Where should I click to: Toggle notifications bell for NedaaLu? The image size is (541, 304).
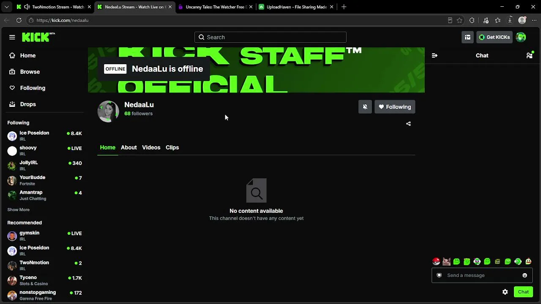(365, 107)
